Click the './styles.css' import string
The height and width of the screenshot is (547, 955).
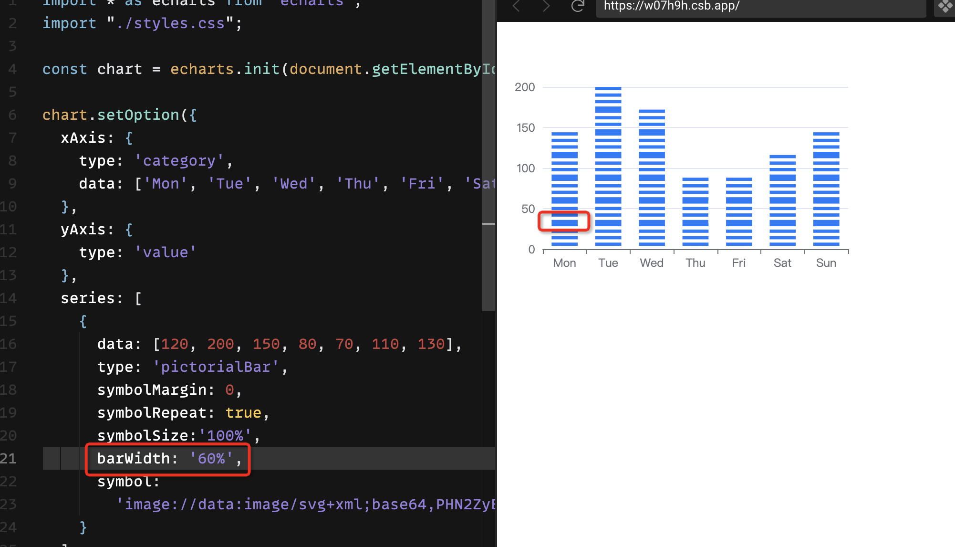[170, 23]
